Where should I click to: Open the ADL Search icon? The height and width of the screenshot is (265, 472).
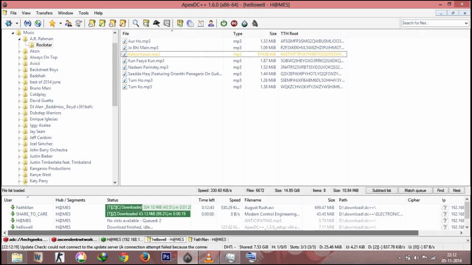click(x=146, y=23)
